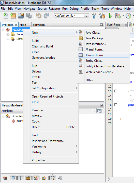Open the History submenu
Image resolution: width=134 pixels, height=183 pixels.
51,152
